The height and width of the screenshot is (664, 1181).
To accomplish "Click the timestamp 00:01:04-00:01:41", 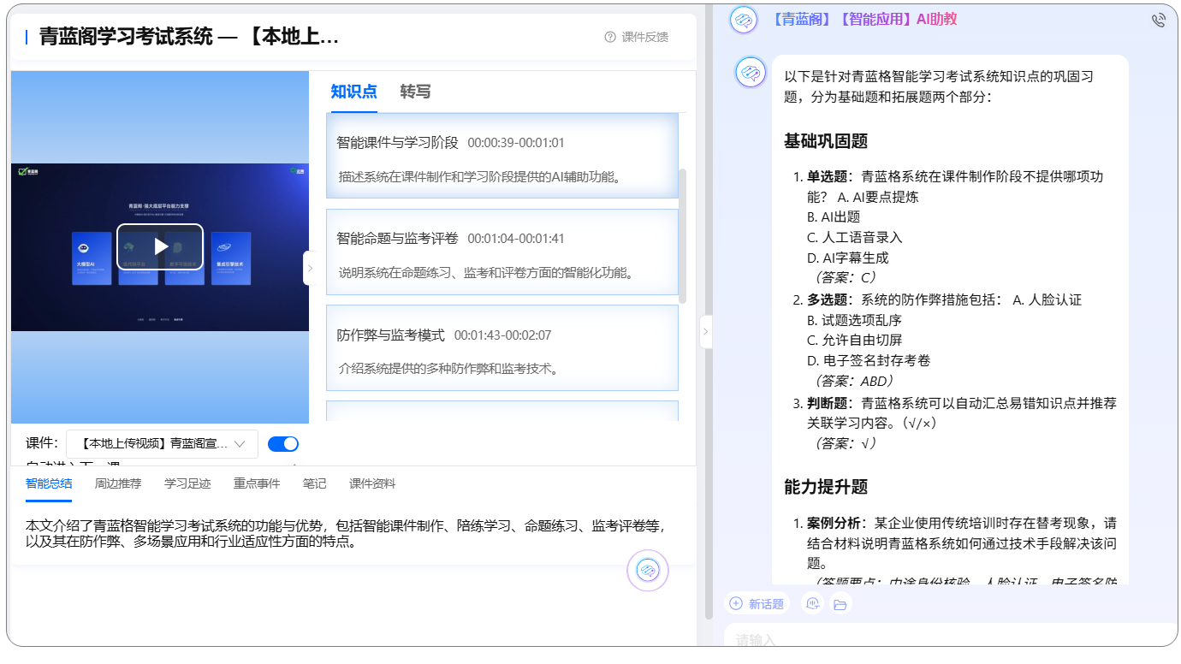I will [516, 239].
